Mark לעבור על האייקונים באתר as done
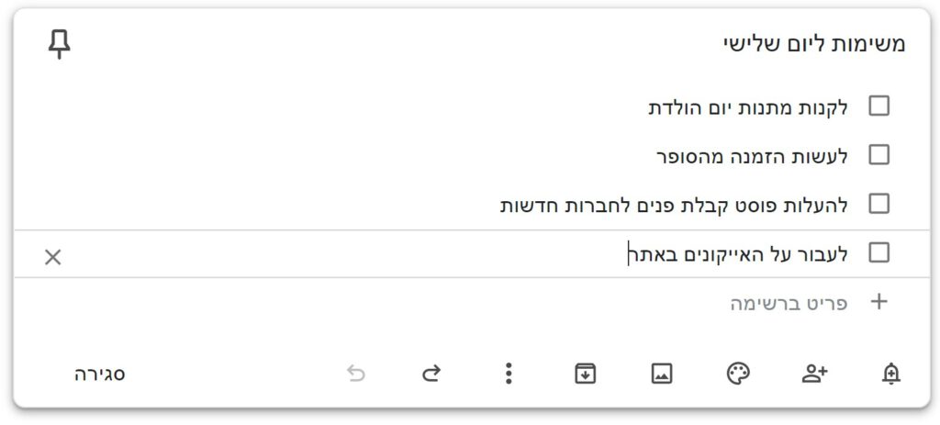 pyautogui.click(x=878, y=253)
